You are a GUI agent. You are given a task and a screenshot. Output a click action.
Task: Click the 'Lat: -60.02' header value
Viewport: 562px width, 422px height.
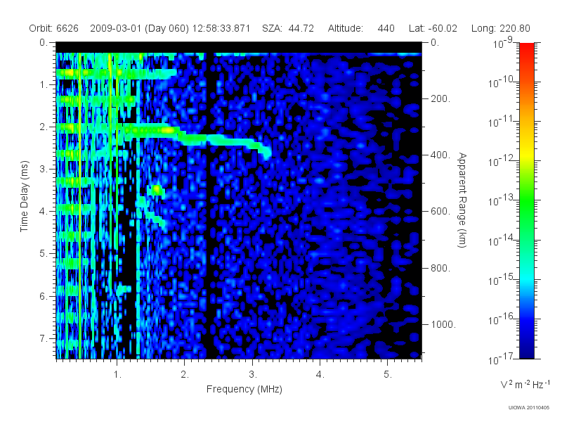pos(433,28)
